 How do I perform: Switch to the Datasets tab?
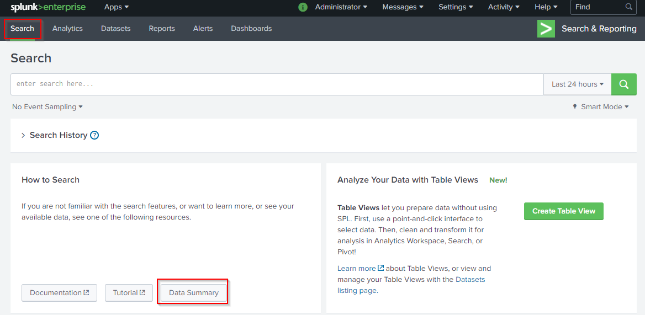[x=115, y=29]
